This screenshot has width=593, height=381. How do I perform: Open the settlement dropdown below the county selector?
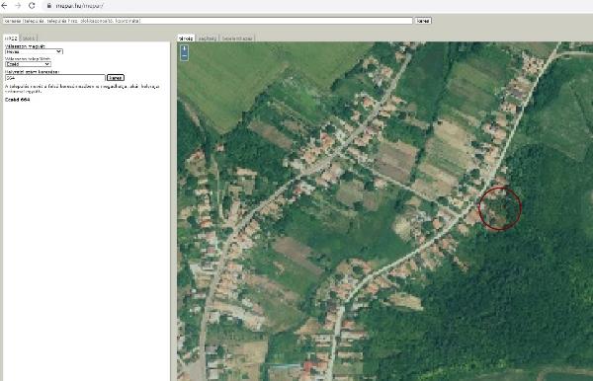click(x=28, y=64)
